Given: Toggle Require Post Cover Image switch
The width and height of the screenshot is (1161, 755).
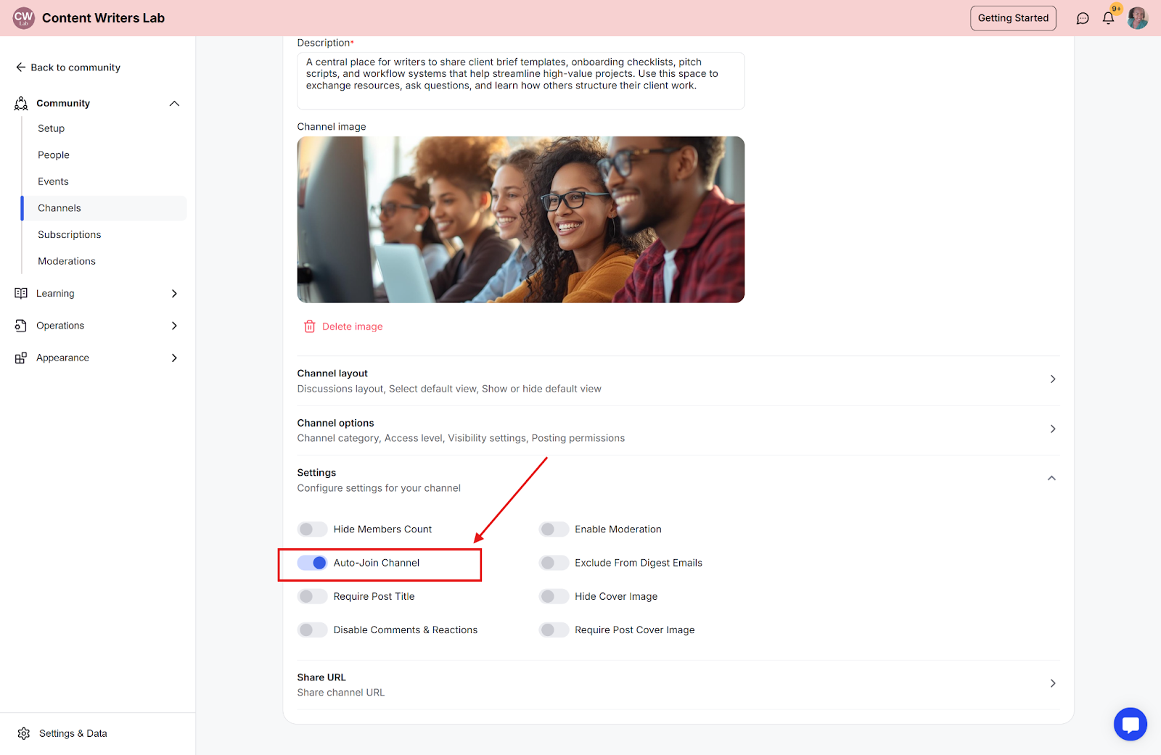Looking at the screenshot, I should tap(554, 630).
